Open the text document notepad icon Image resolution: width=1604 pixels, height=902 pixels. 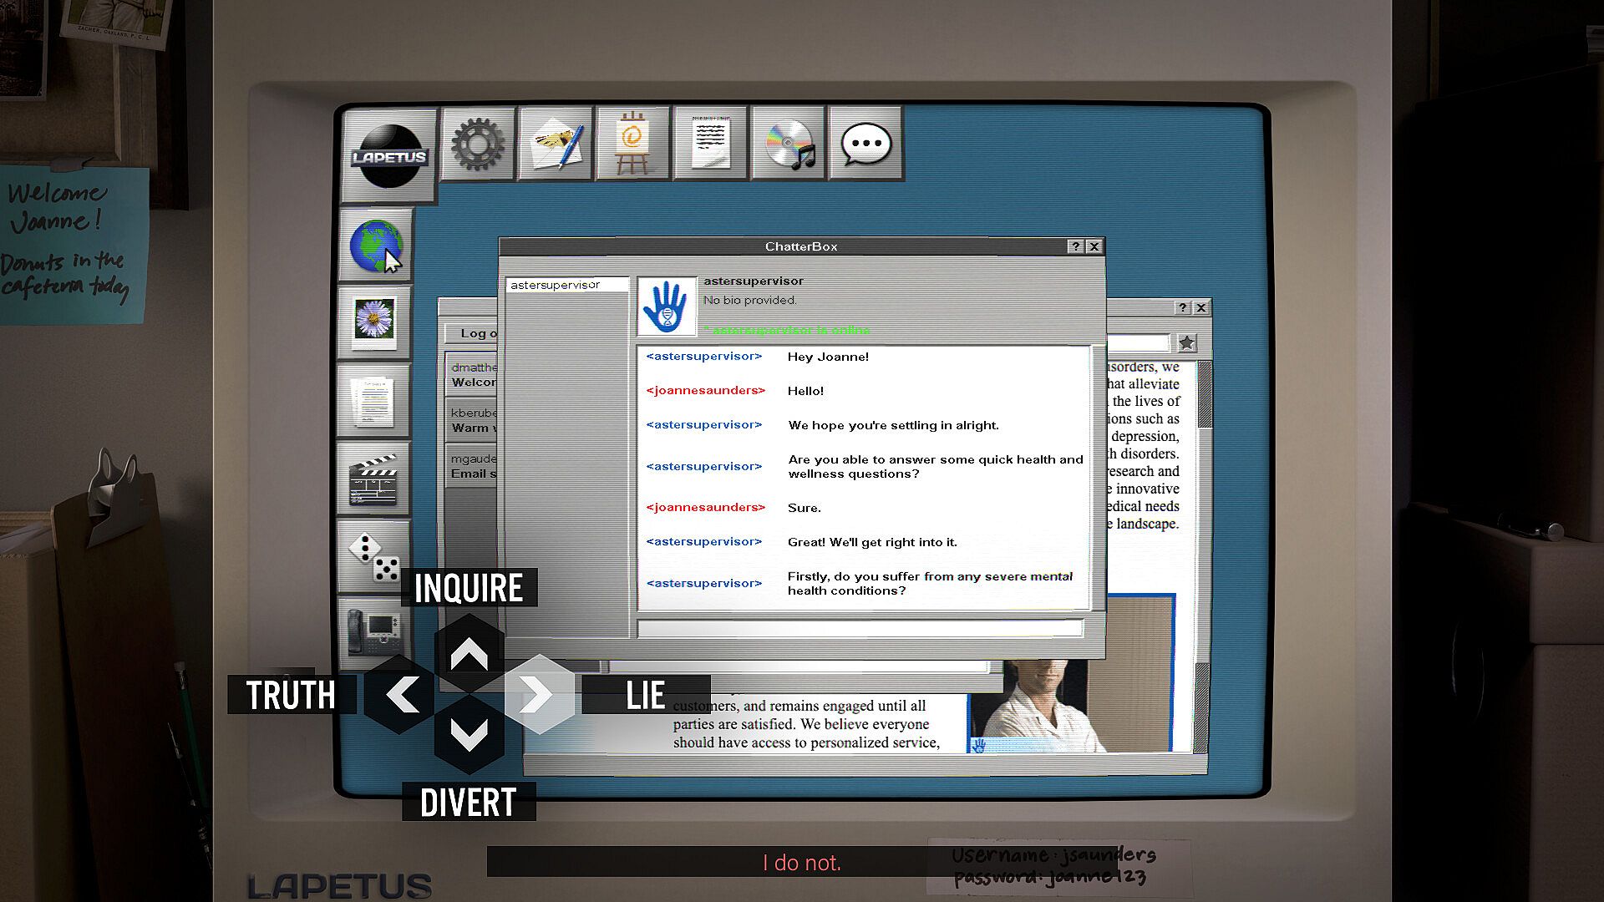pyautogui.click(x=711, y=144)
